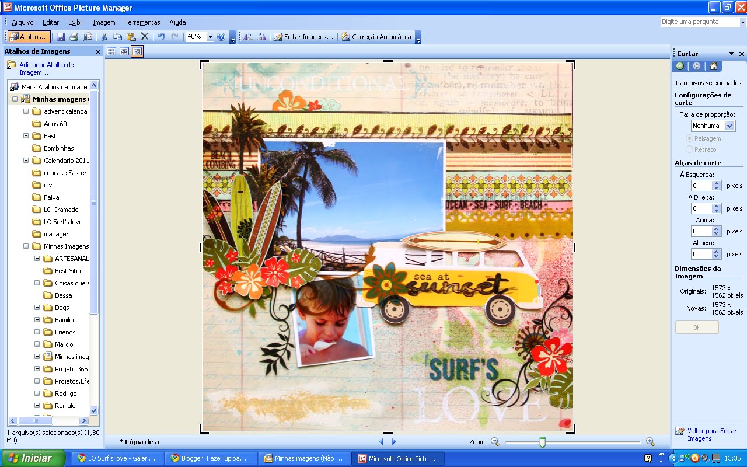This screenshot has height=467, width=747.
Task: Open the Arquivo menu
Action: 23,22
